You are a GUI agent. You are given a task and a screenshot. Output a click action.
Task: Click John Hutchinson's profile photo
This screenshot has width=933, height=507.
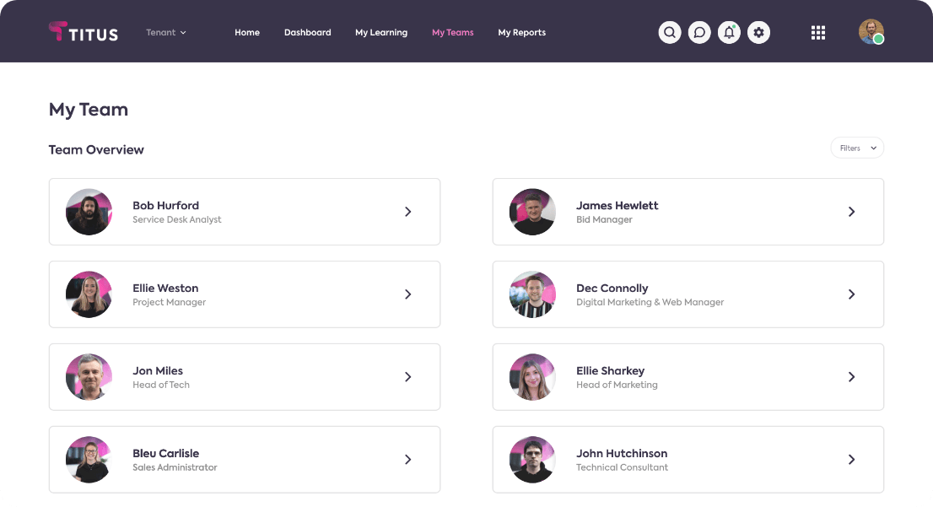click(532, 460)
